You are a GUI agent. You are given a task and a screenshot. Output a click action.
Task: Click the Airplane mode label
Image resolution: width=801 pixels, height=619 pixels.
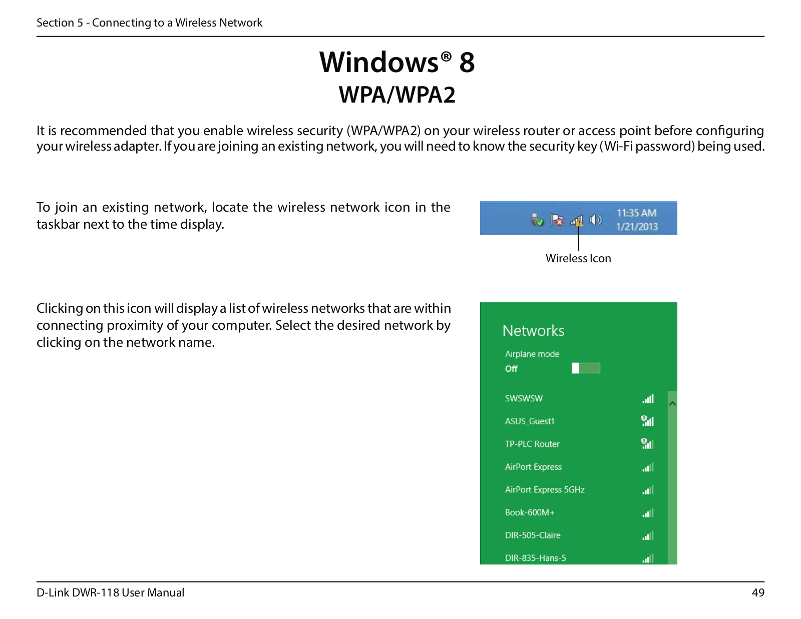click(x=532, y=354)
